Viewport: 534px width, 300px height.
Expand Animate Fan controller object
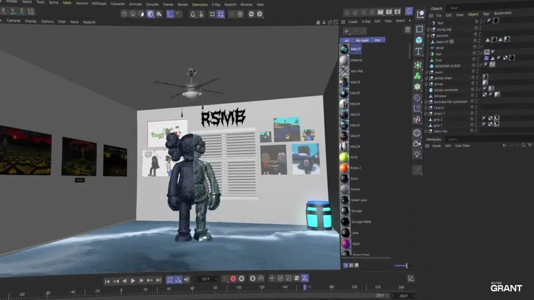426,102
